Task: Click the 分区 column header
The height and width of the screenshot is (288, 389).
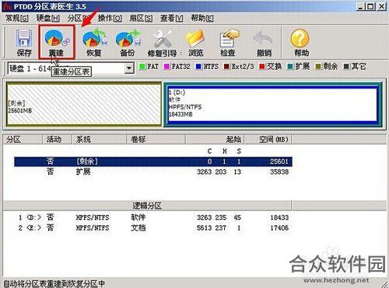Action: coord(23,139)
